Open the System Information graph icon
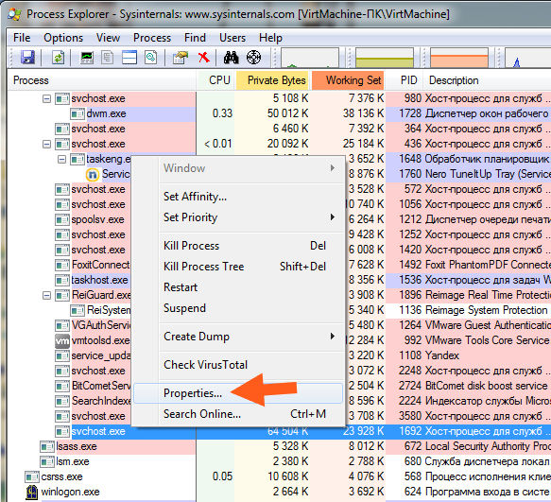Viewport: 551px width, 502px height. pos(86,57)
